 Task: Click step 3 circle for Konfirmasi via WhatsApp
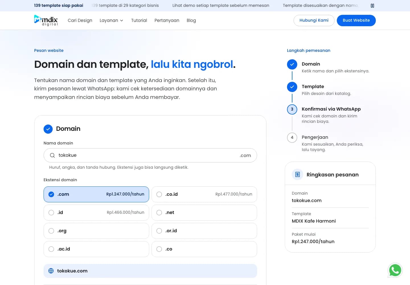click(x=292, y=109)
